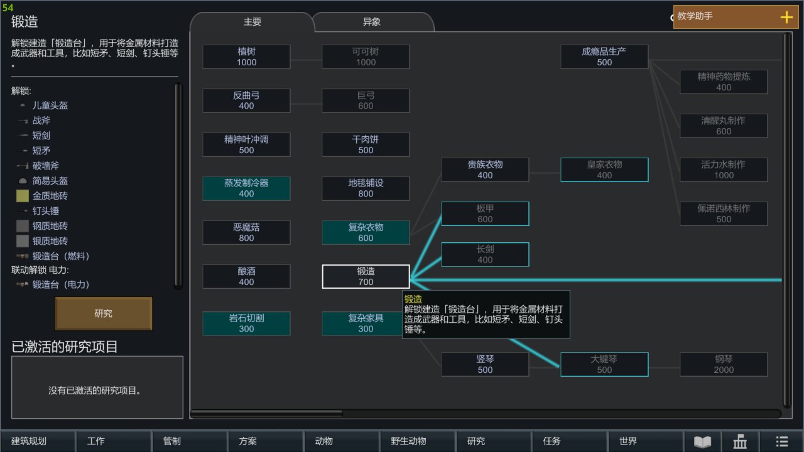Select the 地毯铺设 research project
Screen dimensions: 804x452
(366, 188)
